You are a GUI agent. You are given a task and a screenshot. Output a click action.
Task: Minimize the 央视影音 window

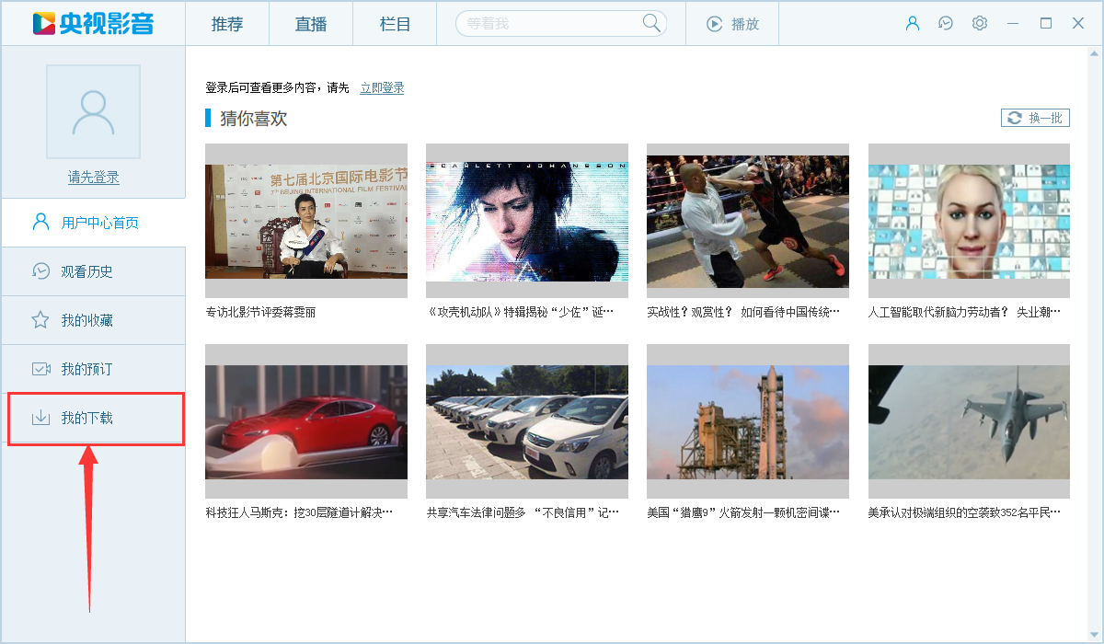click(1013, 23)
